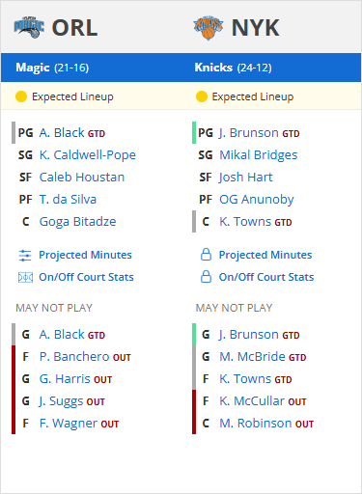
Task: View Goga Bitadze player profile
Action: point(77,222)
